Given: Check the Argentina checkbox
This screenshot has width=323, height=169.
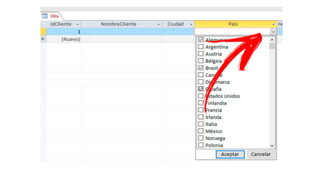Looking at the screenshot, I should (201, 47).
